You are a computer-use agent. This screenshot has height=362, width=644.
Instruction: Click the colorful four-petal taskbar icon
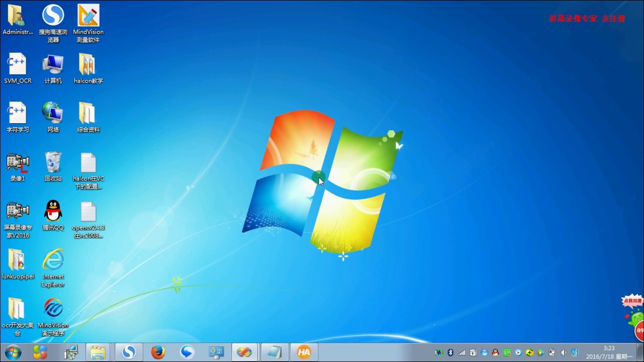(x=40, y=352)
